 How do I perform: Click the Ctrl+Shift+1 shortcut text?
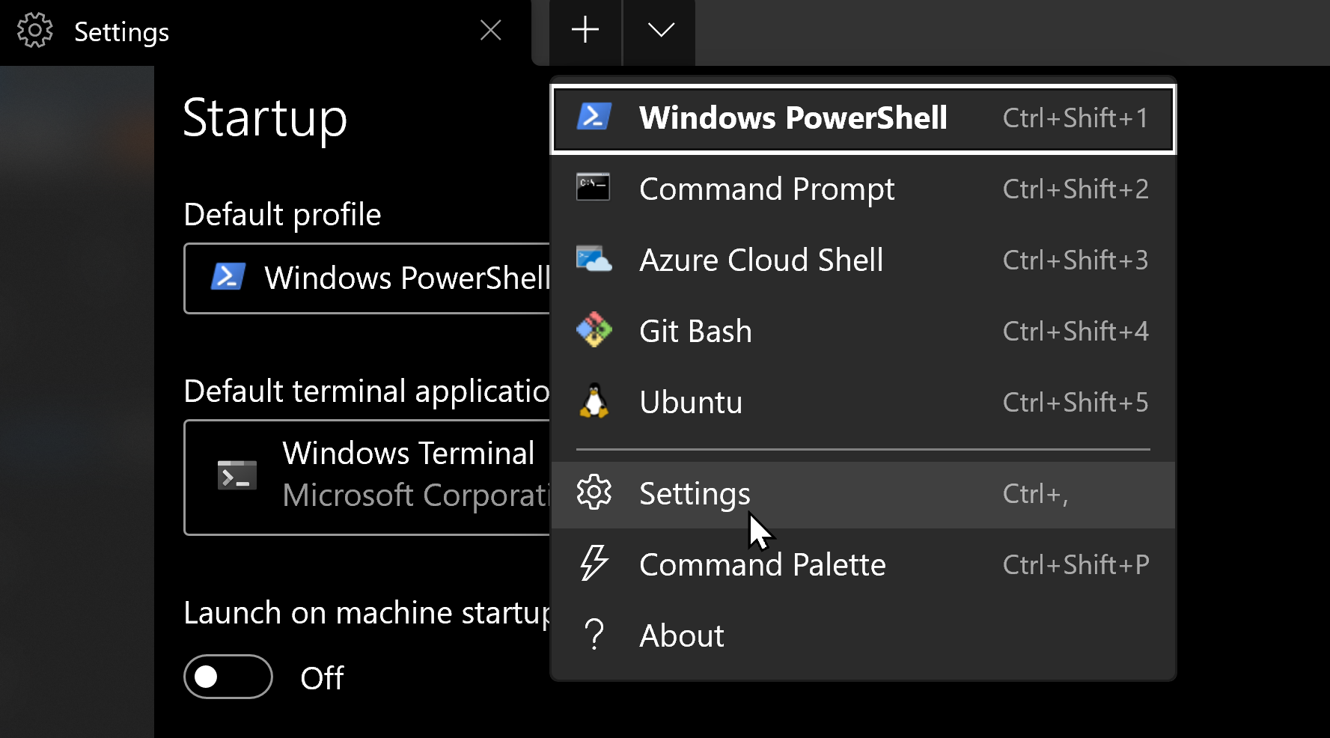point(1075,118)
